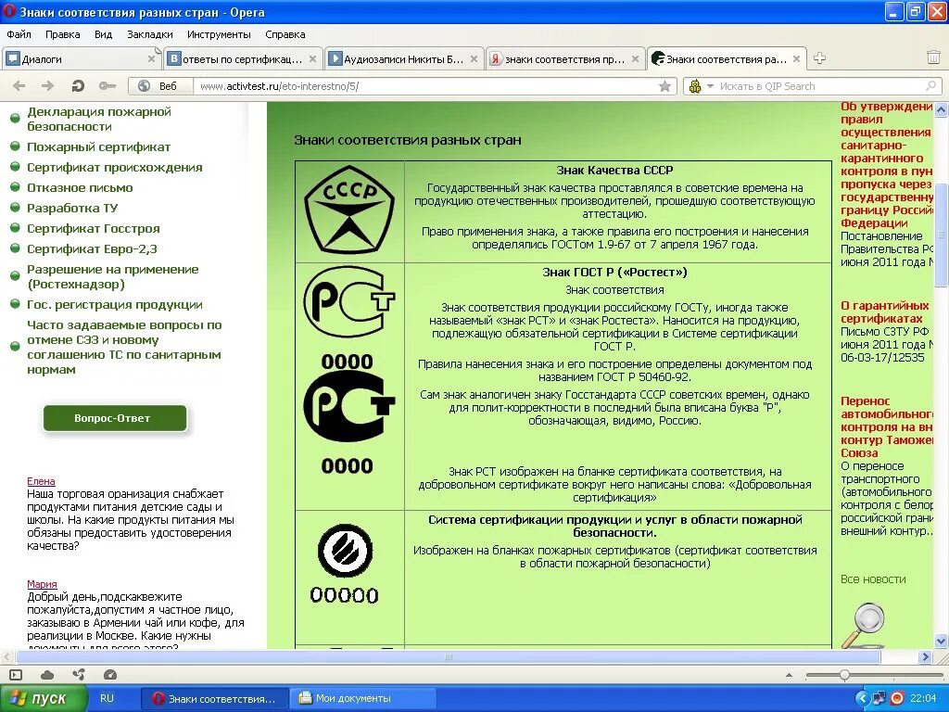949x712 pixels.
Task: Open Пожарный сертификат link
Action: (98, 147)
